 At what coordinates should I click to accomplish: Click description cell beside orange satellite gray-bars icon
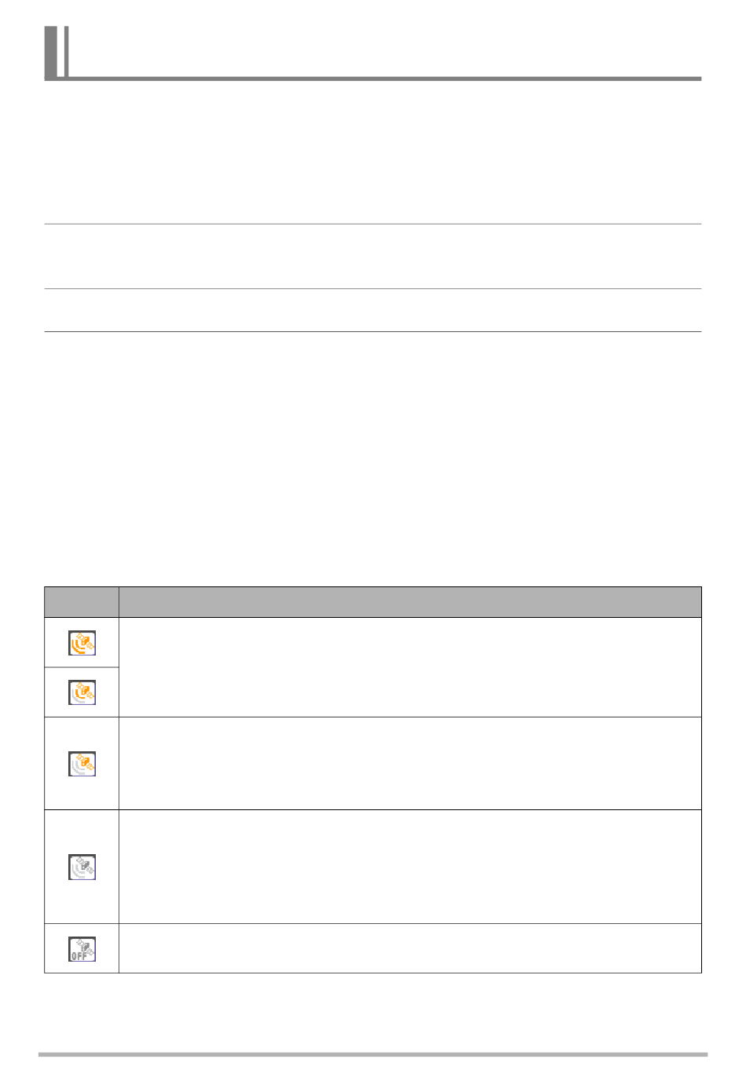410,763
